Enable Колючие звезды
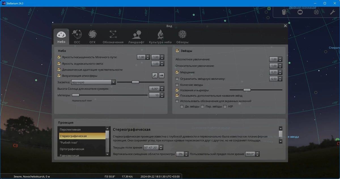The height and width of the screenshot is (179, 340). [177, 85]
